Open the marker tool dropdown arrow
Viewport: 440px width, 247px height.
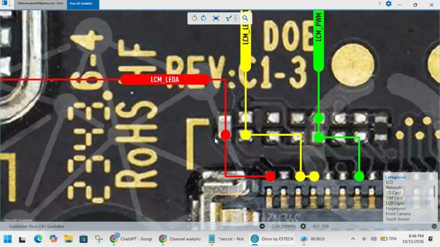tap(235, 18)
